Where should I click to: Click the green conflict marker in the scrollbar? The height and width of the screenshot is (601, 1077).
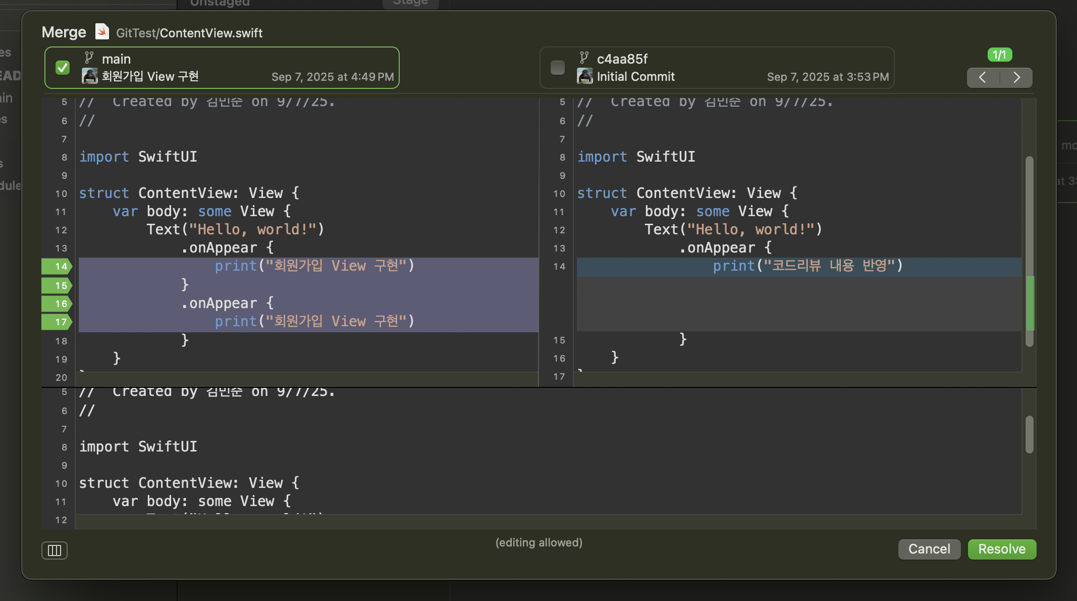1030,303
